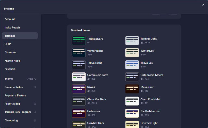Apply the Catppuccin Latte theme thumbnail

[79, 77]
